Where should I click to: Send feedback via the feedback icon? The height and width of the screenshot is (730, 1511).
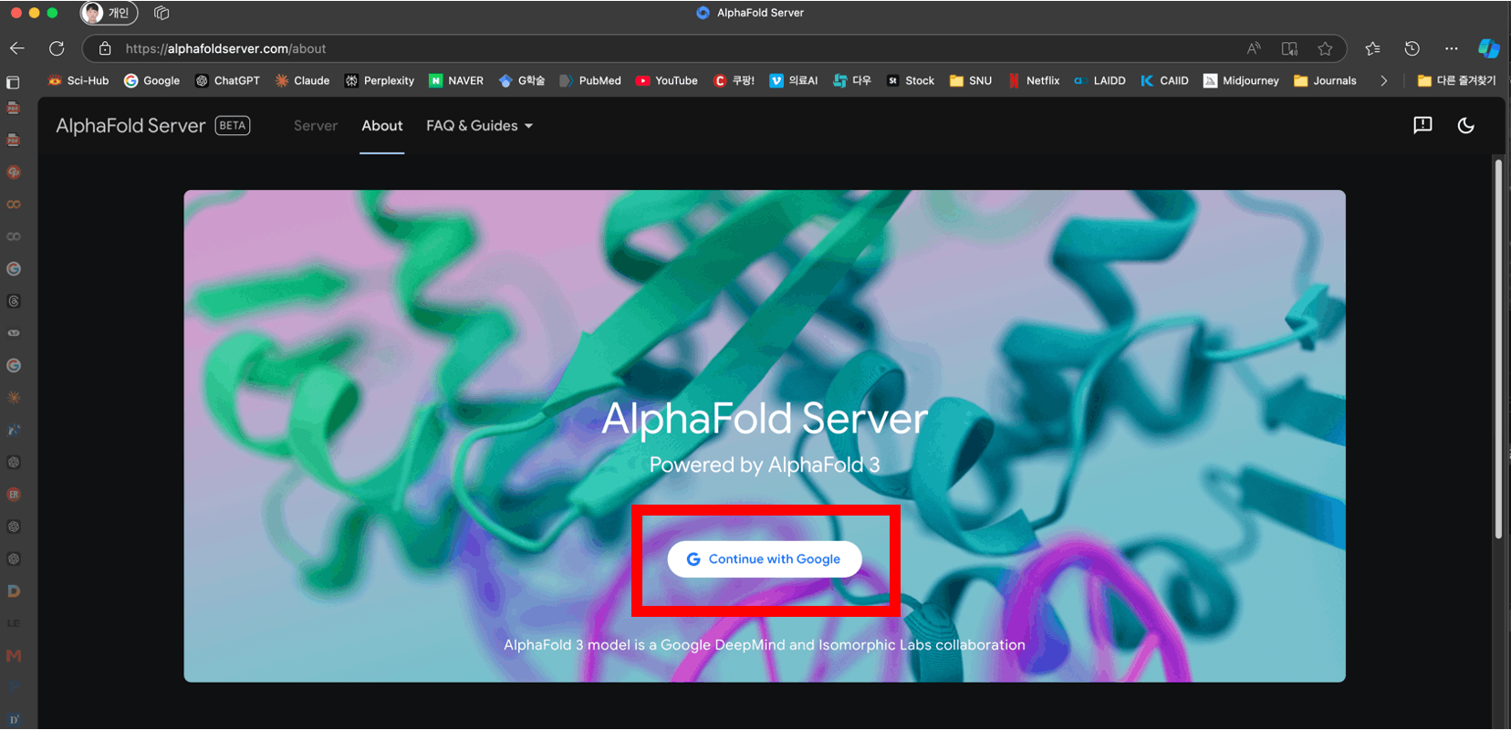click(x=1422, y=126)
